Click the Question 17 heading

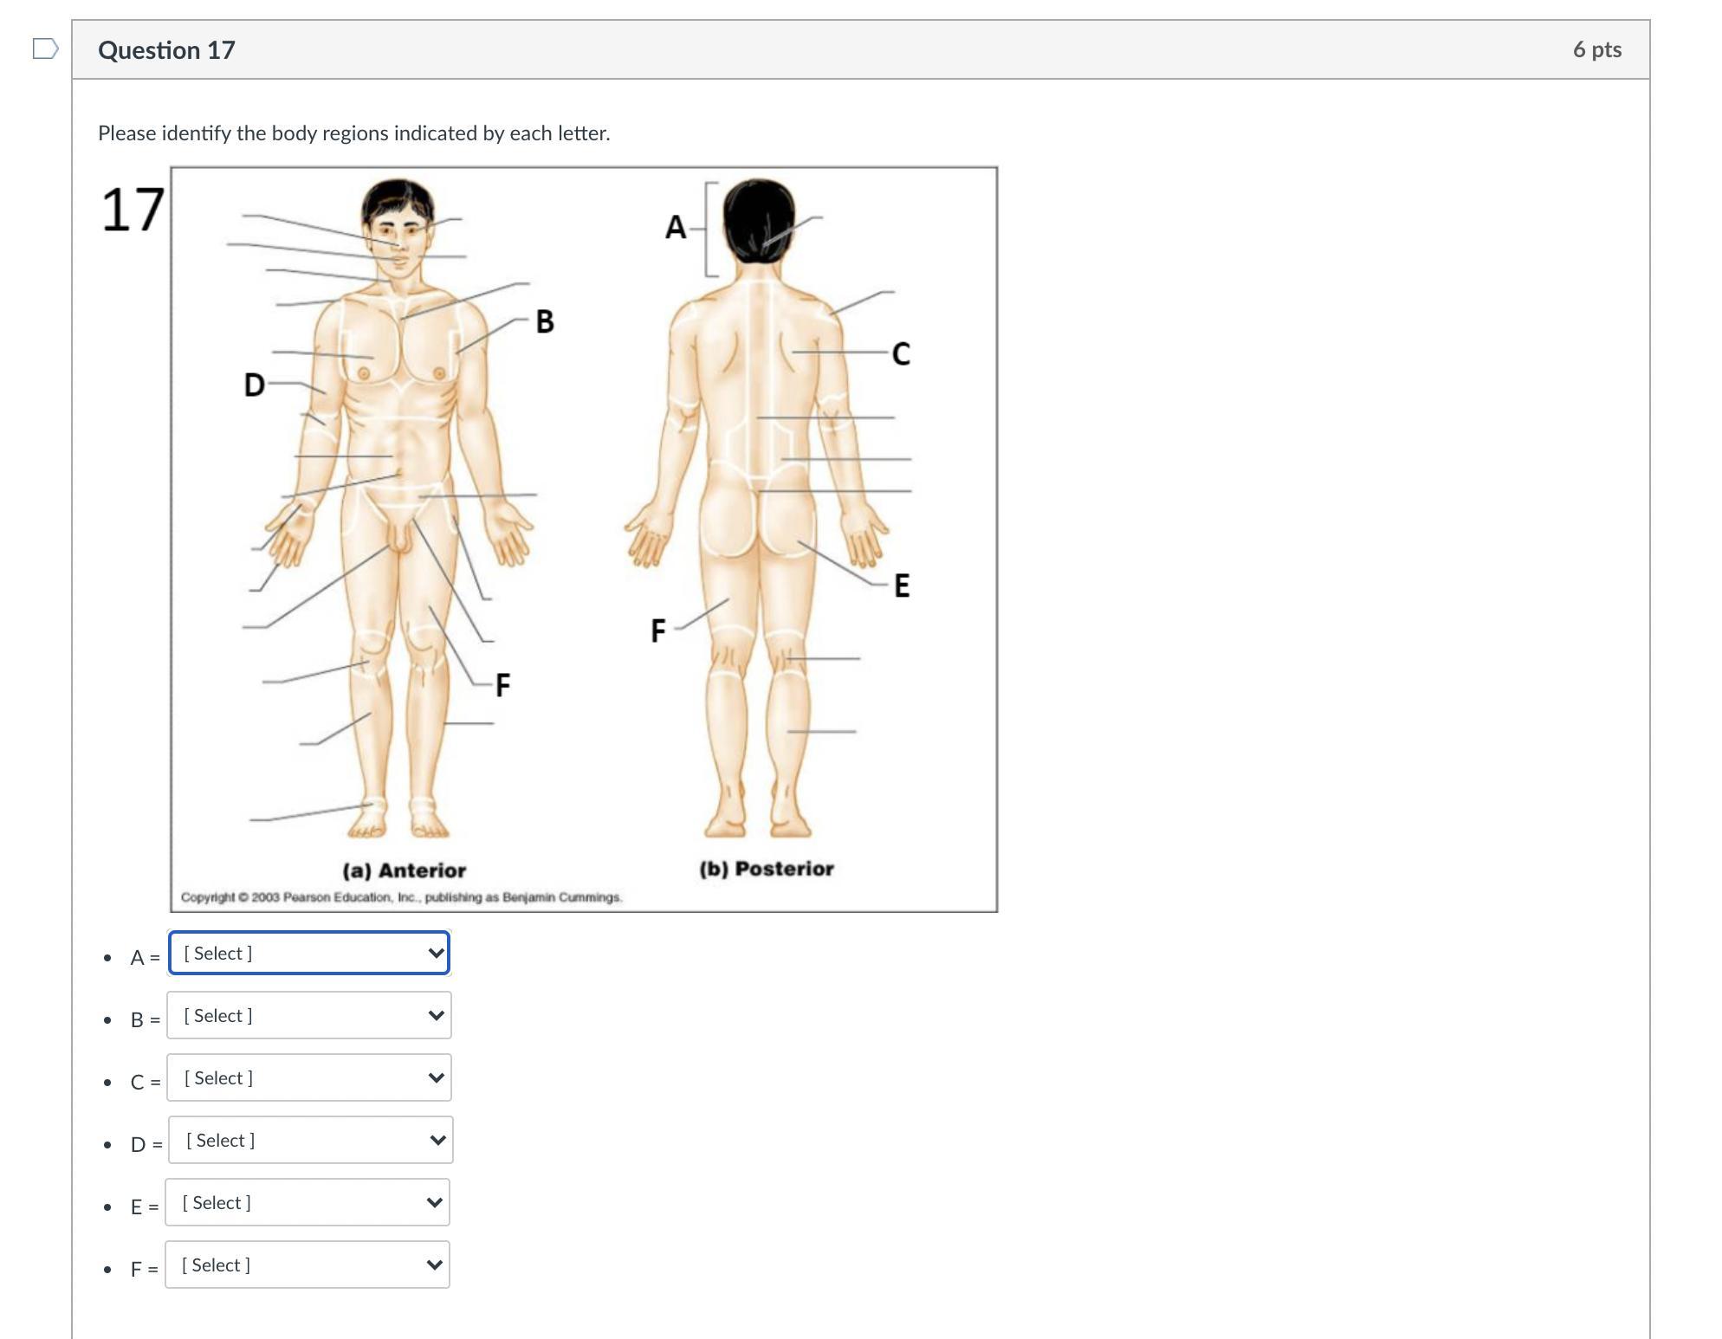pos(166,50)
